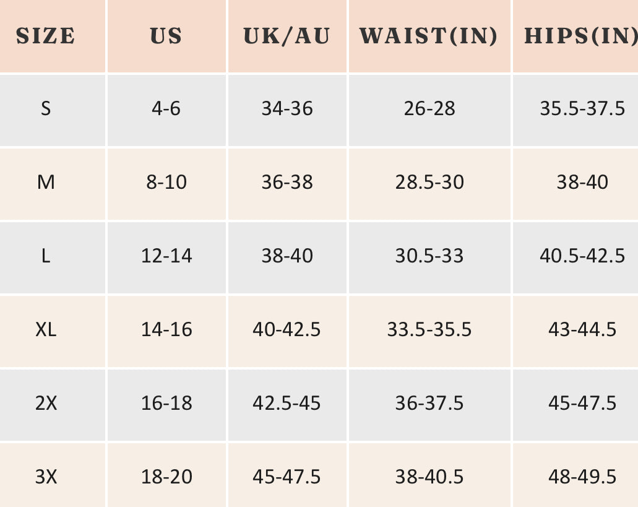
Task: Click the XL size cell
Action: [46, 329]
